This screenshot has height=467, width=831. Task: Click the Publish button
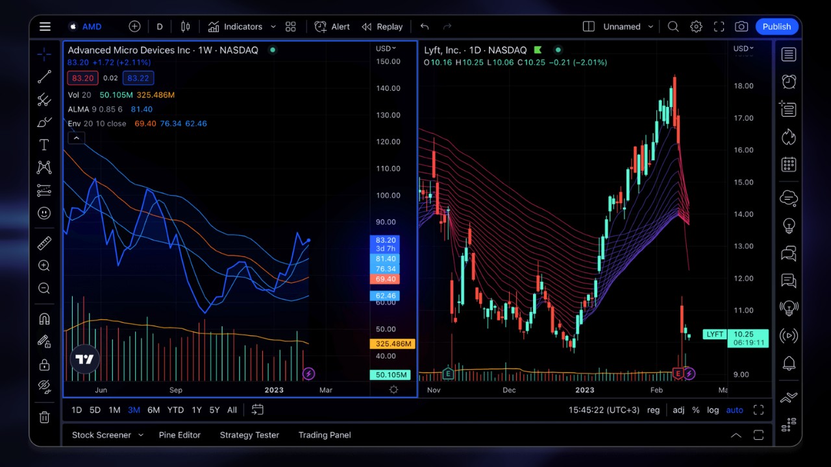776,27
